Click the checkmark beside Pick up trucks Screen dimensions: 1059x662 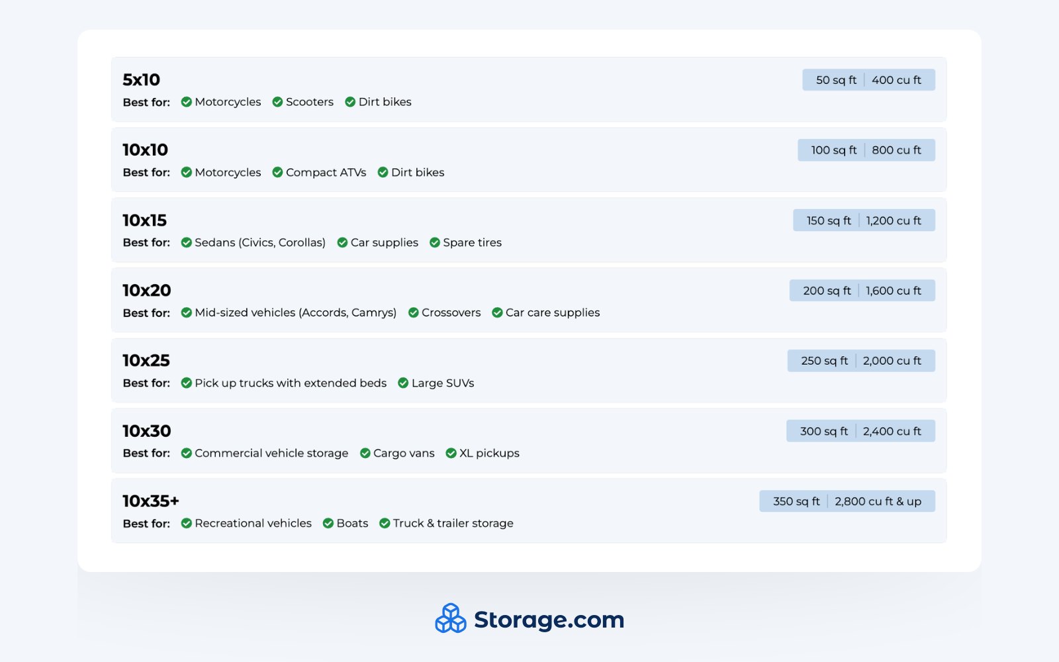point(187,383)
